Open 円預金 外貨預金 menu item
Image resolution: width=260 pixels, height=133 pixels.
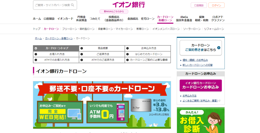pos(82,19)
